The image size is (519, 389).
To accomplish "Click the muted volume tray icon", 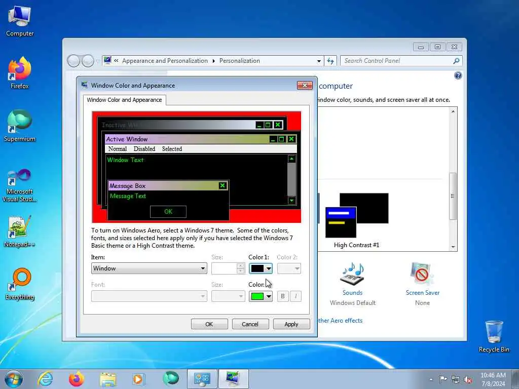I will (x=468, y=379).
